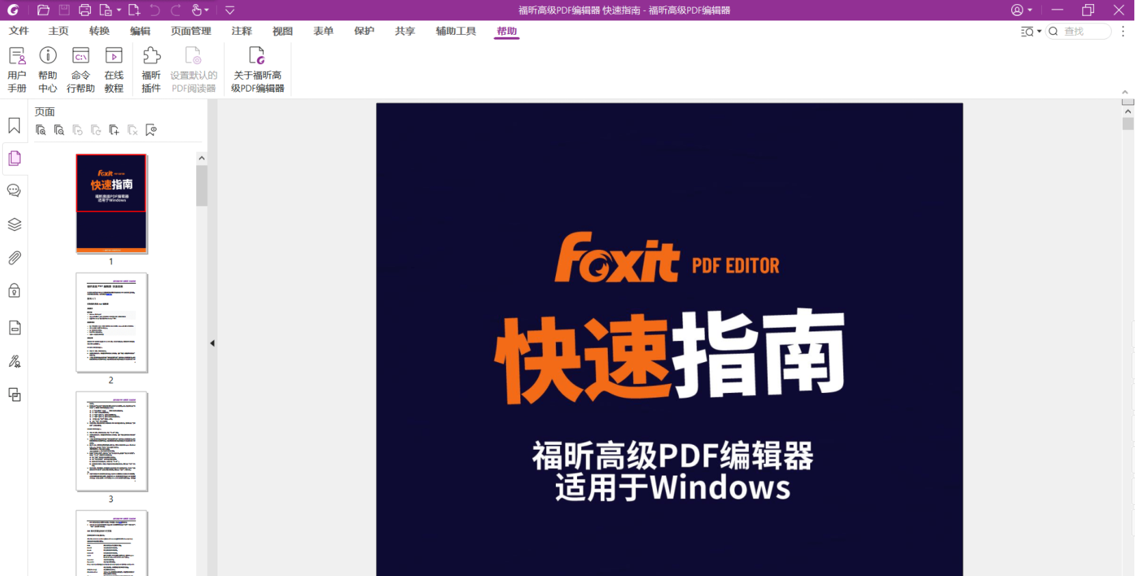This screenshot has height=576, width=1135.
Task: Select page 1 thumbnail
Action: pos(111,204)
